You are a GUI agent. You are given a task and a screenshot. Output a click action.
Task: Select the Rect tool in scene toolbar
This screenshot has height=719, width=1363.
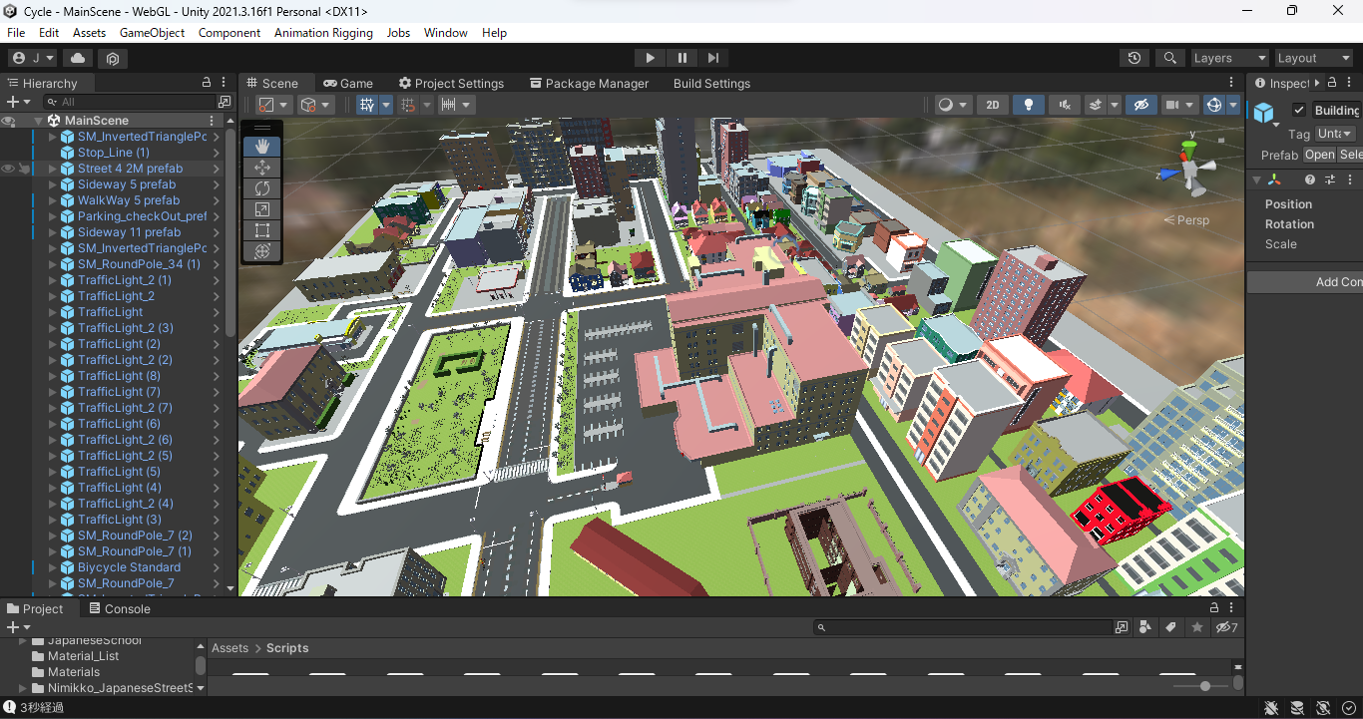262,230
